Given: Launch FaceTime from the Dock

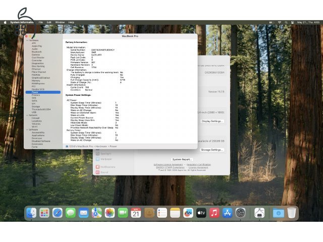Looking at the screenshot, I should point(123,213).
